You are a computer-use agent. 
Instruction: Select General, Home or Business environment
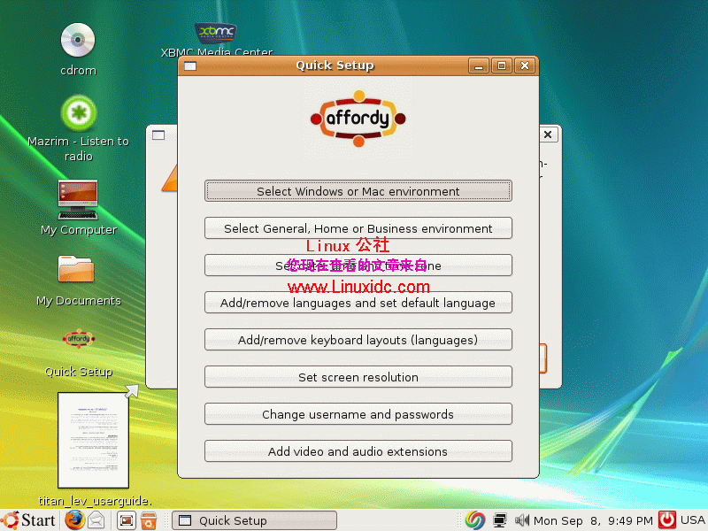pyautogui.click(x=358, y=228)
